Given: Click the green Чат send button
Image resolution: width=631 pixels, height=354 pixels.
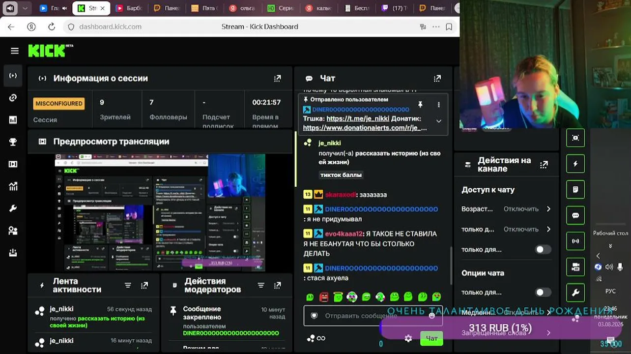Looking at the screenshot, I should click(x=431, y=338).
